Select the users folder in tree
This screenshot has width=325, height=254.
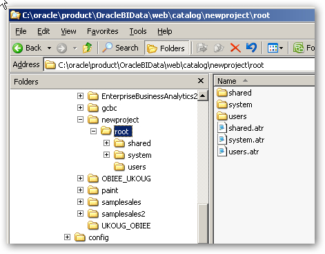point(130,167)
